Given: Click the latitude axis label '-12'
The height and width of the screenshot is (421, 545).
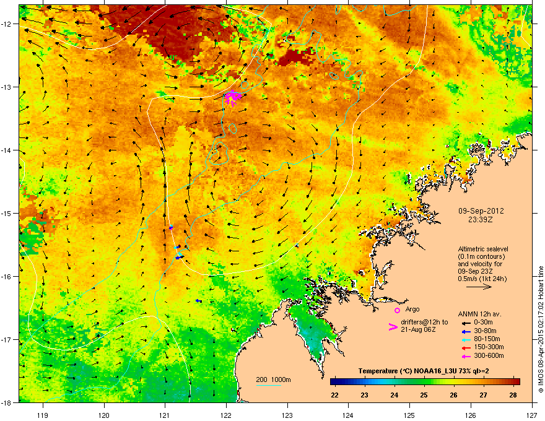Looking at the screenshot, I should (x=7, y=24).
